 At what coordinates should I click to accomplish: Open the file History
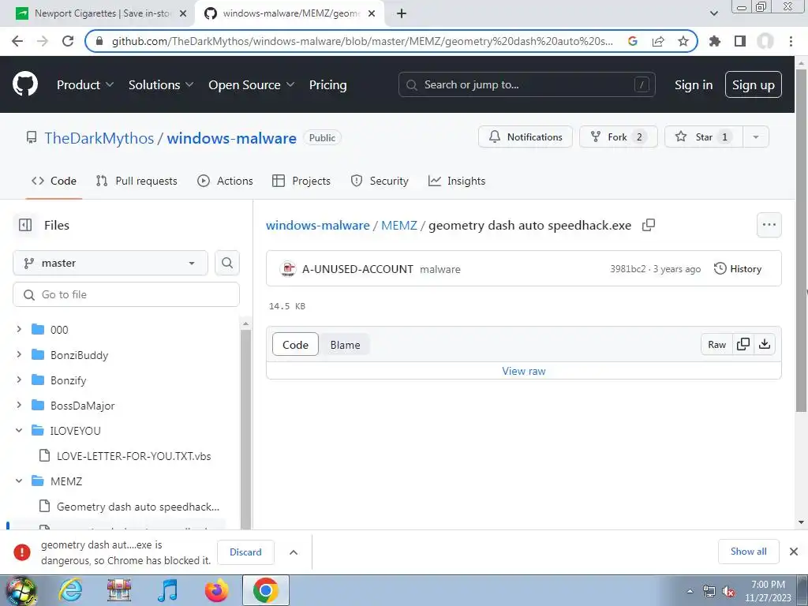click(x=738, y=268)
